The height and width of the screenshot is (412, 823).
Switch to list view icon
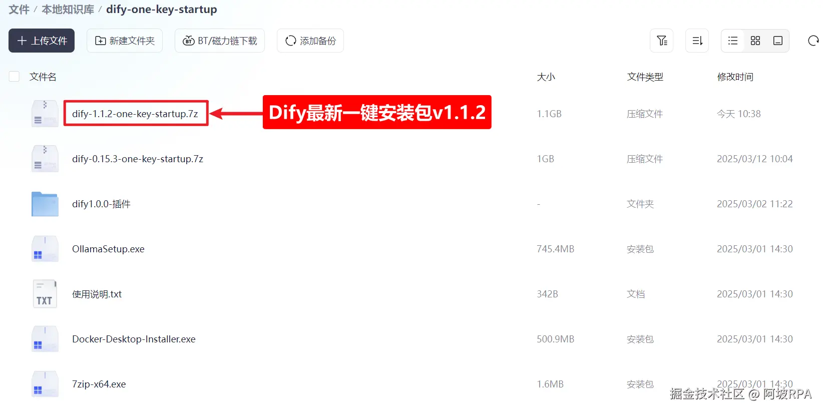[x=733, y=41]
